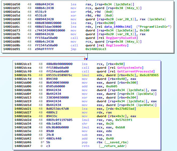Click the RegCloseKey function reference
177x151 pixels.
pos(116,45)
